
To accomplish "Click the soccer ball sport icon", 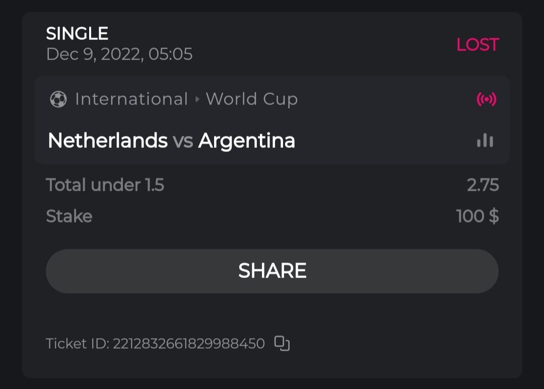I will [x=58, y=99].
